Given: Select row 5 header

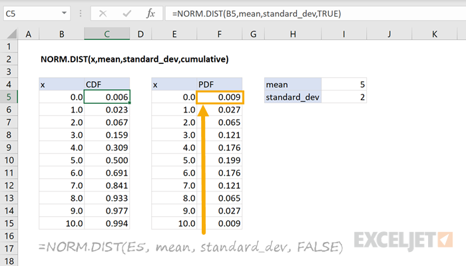Looking at the screenshot, I should pos(9,97).
